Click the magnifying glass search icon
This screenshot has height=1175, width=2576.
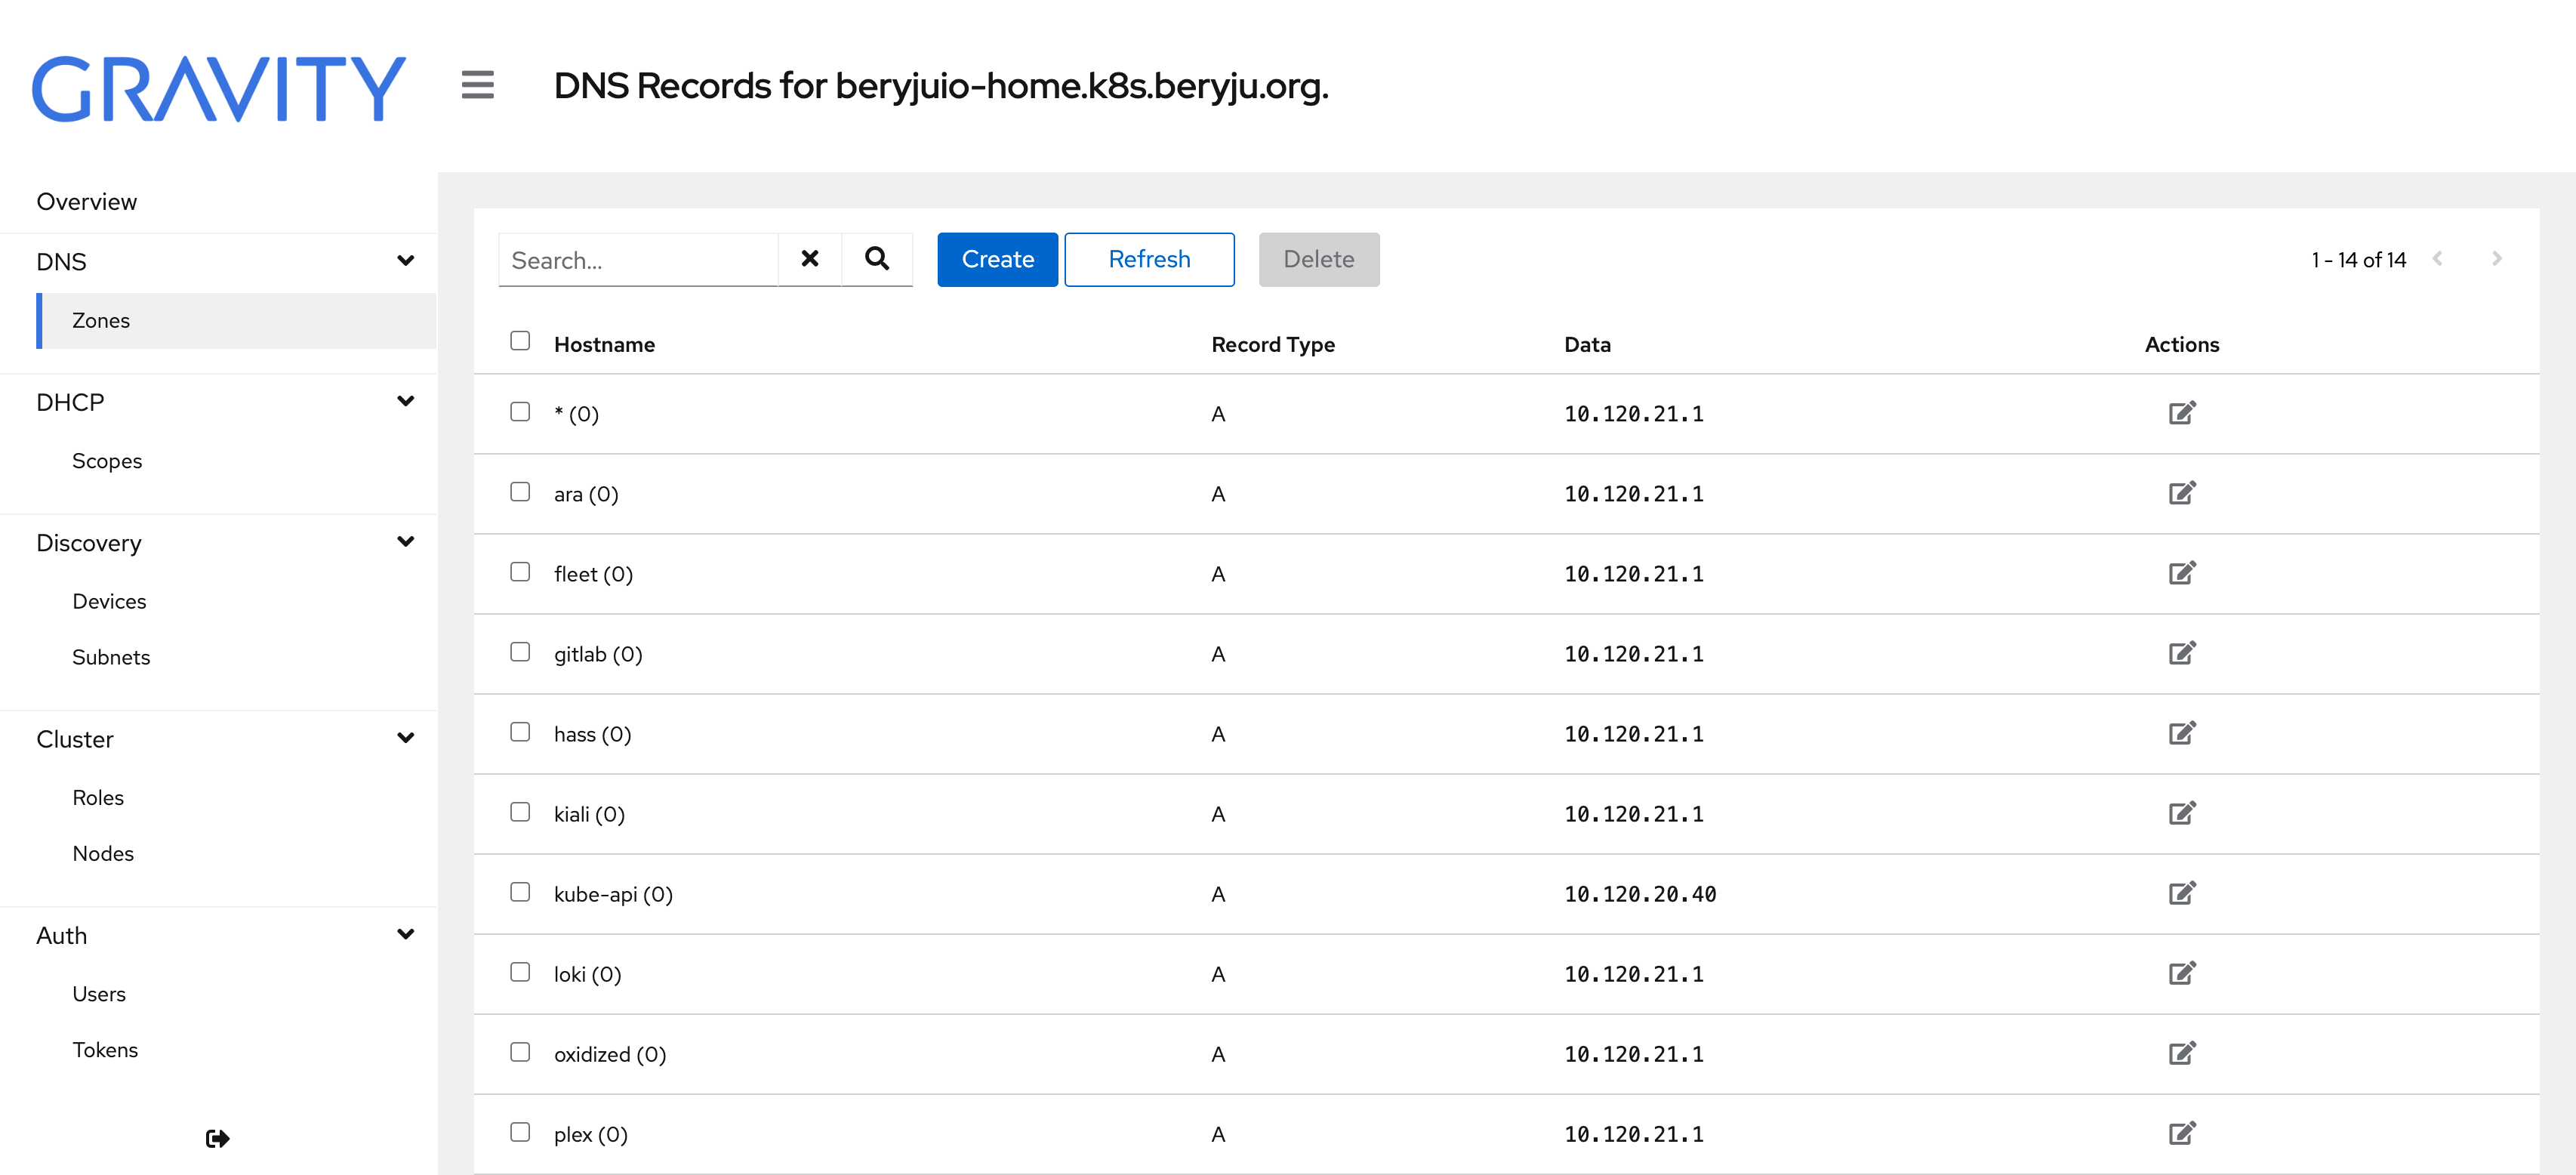coord(876,259)
